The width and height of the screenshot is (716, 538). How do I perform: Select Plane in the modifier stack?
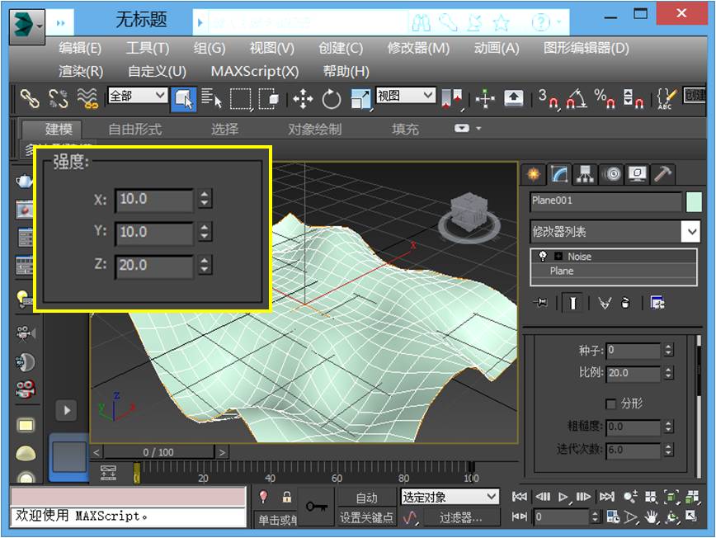613,271
